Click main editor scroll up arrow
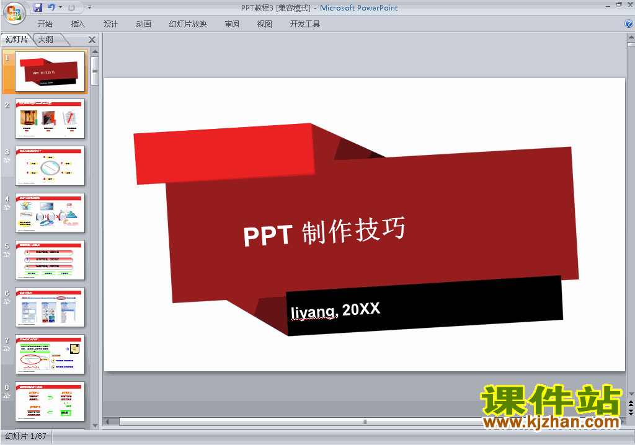Screen dimensions: 635x445 [631, 37]
